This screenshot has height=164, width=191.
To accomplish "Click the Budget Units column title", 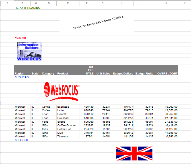I will click(144, 74).
